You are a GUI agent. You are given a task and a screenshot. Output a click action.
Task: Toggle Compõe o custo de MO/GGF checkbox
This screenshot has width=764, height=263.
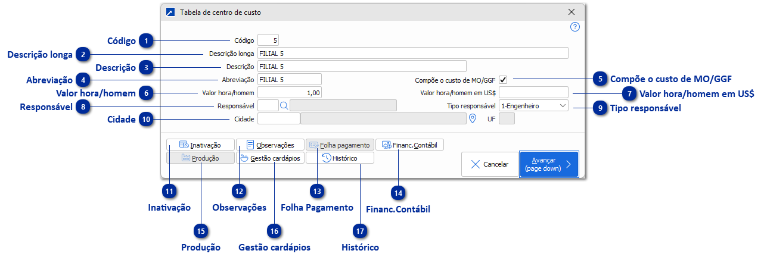pos(503,79)
